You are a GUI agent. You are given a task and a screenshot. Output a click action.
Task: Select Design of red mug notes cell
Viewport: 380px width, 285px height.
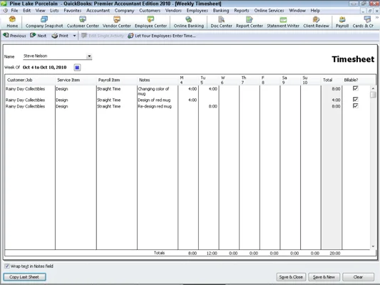pos(158,100)
